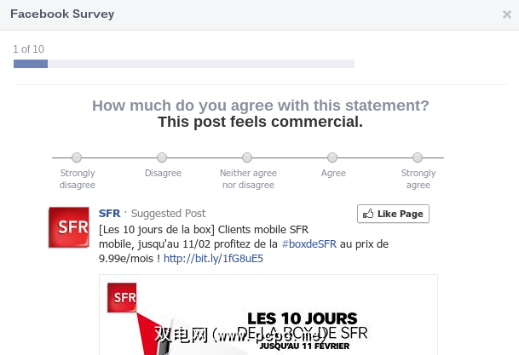Click the survey progress bar
The height and width of the screenshot is (355, 519).
click(183, 64)
